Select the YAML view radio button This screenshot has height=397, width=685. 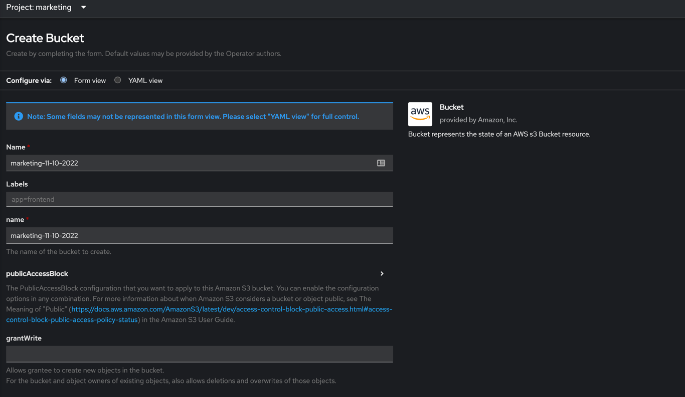(x=118, y=80)
